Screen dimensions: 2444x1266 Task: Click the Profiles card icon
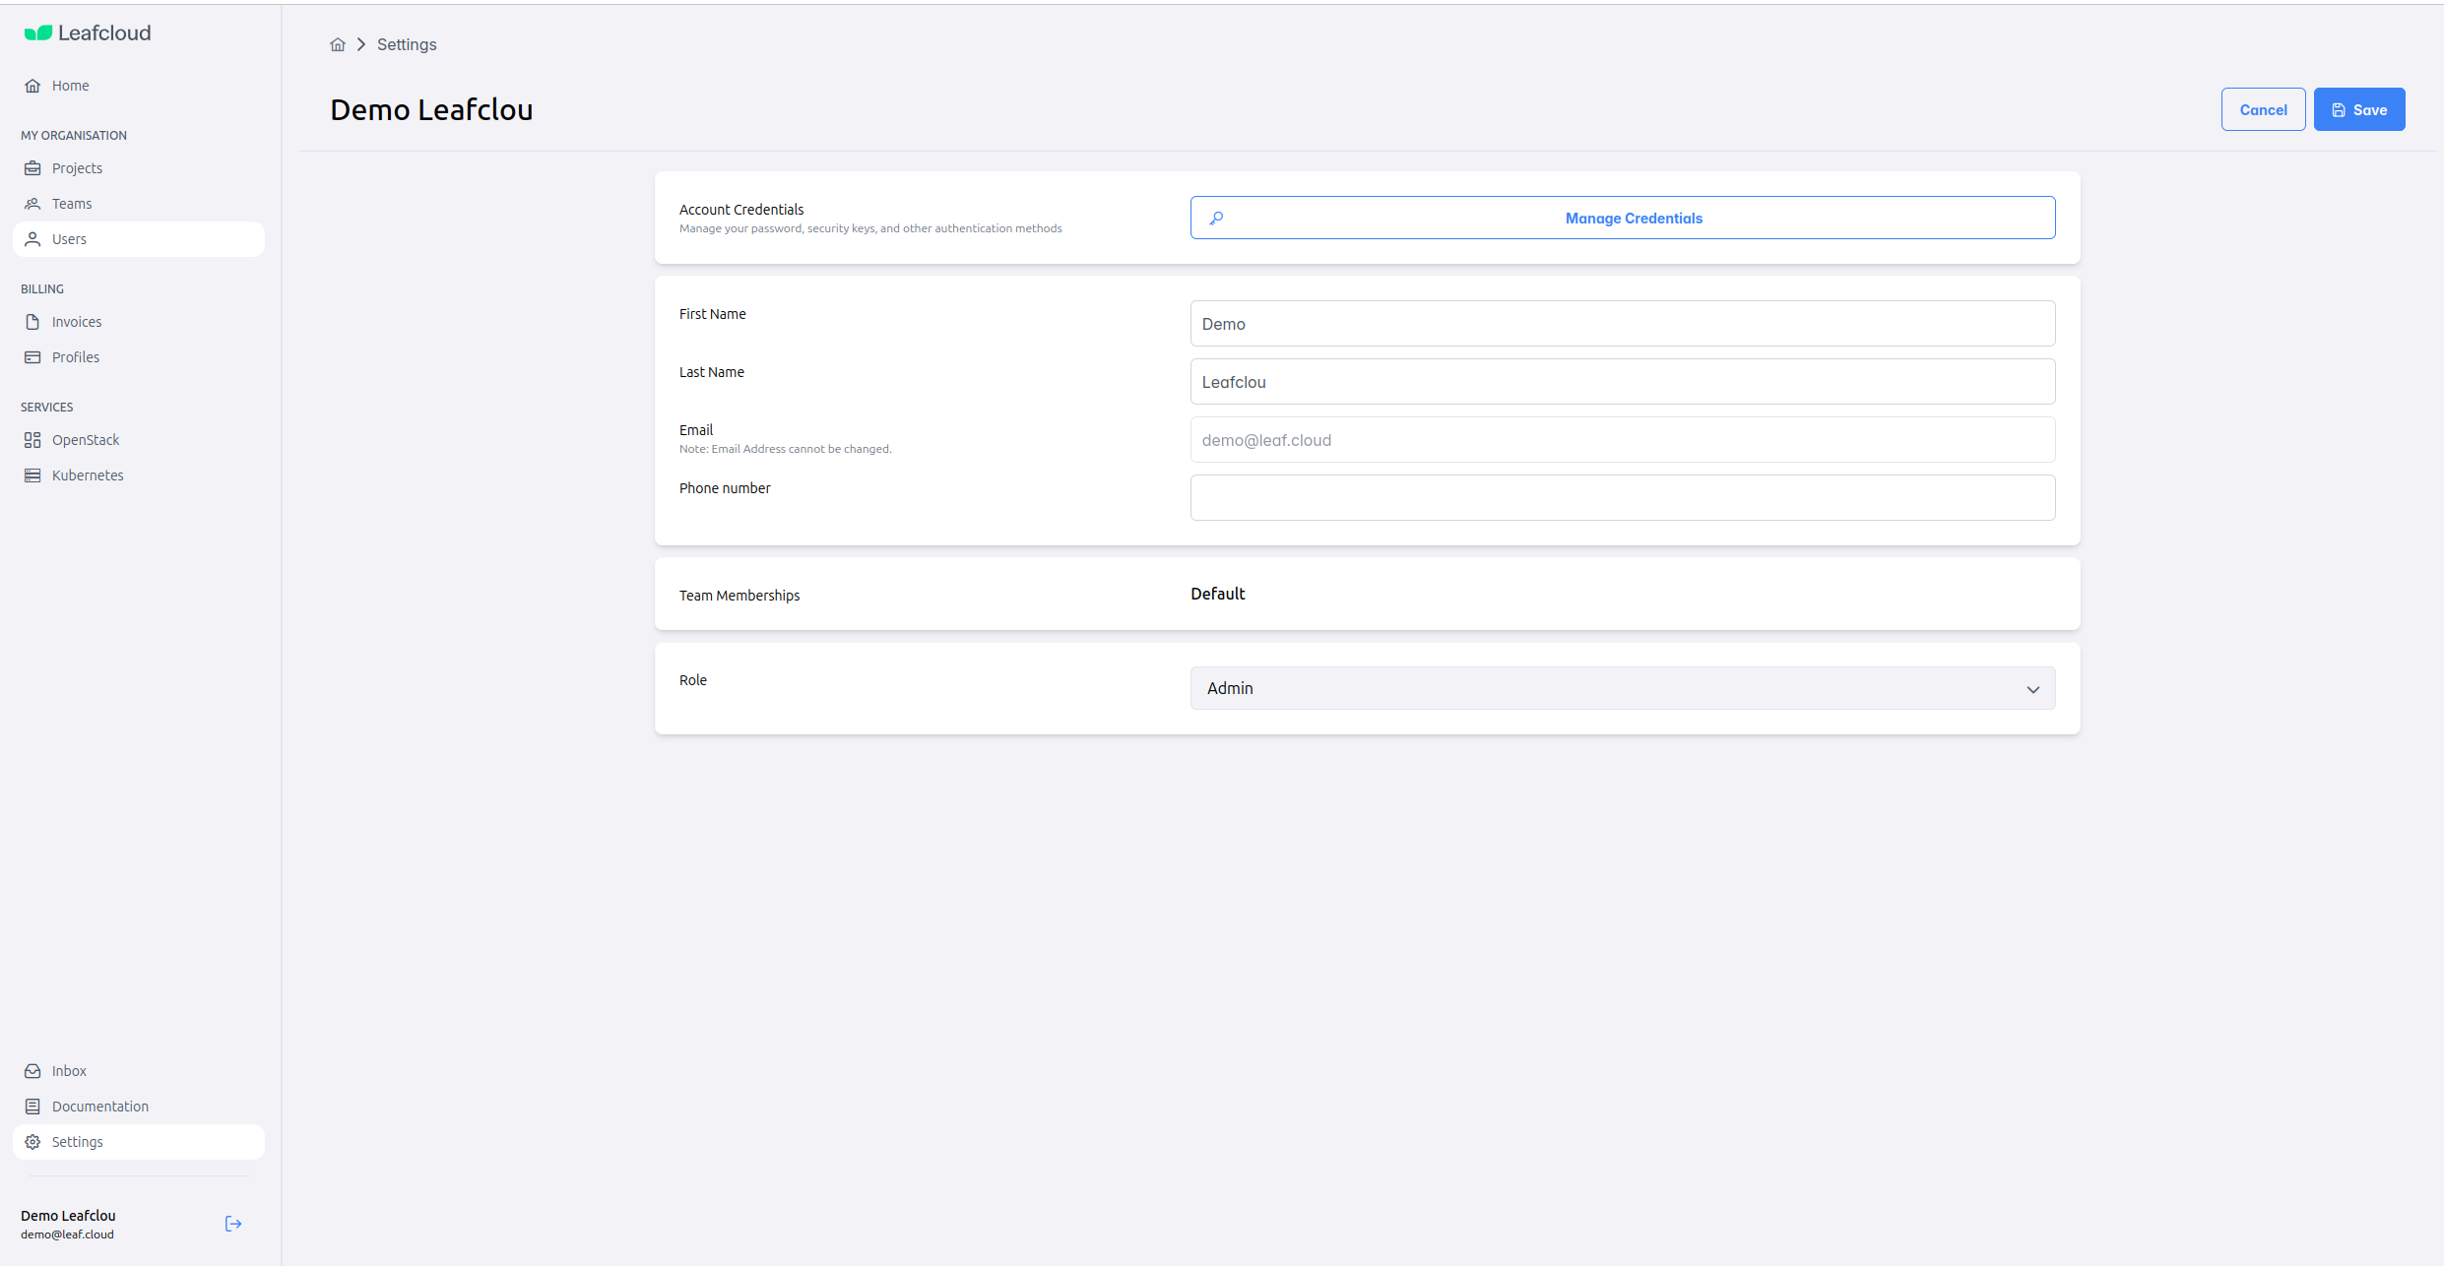point(32,357)
